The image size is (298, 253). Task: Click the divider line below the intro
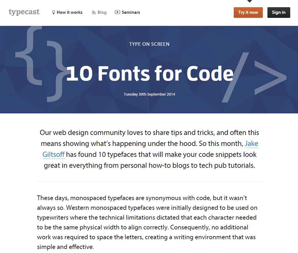[149, 181]
